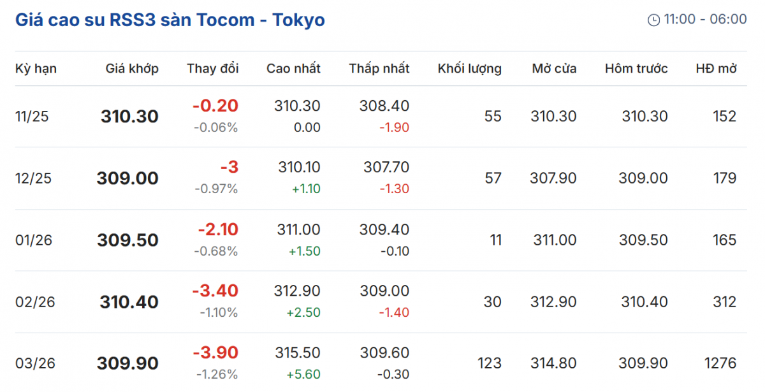
Task: Select the Khối lượng column header
Action: (x=469, y=69)
